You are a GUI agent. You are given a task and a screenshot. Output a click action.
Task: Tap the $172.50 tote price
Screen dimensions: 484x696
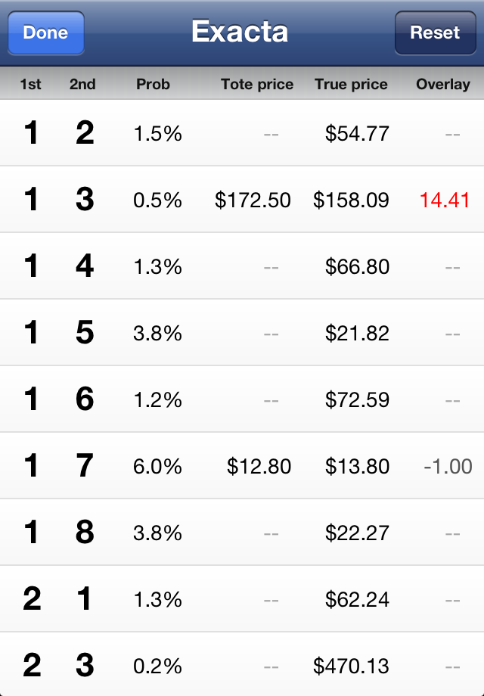tap(253, 200)
